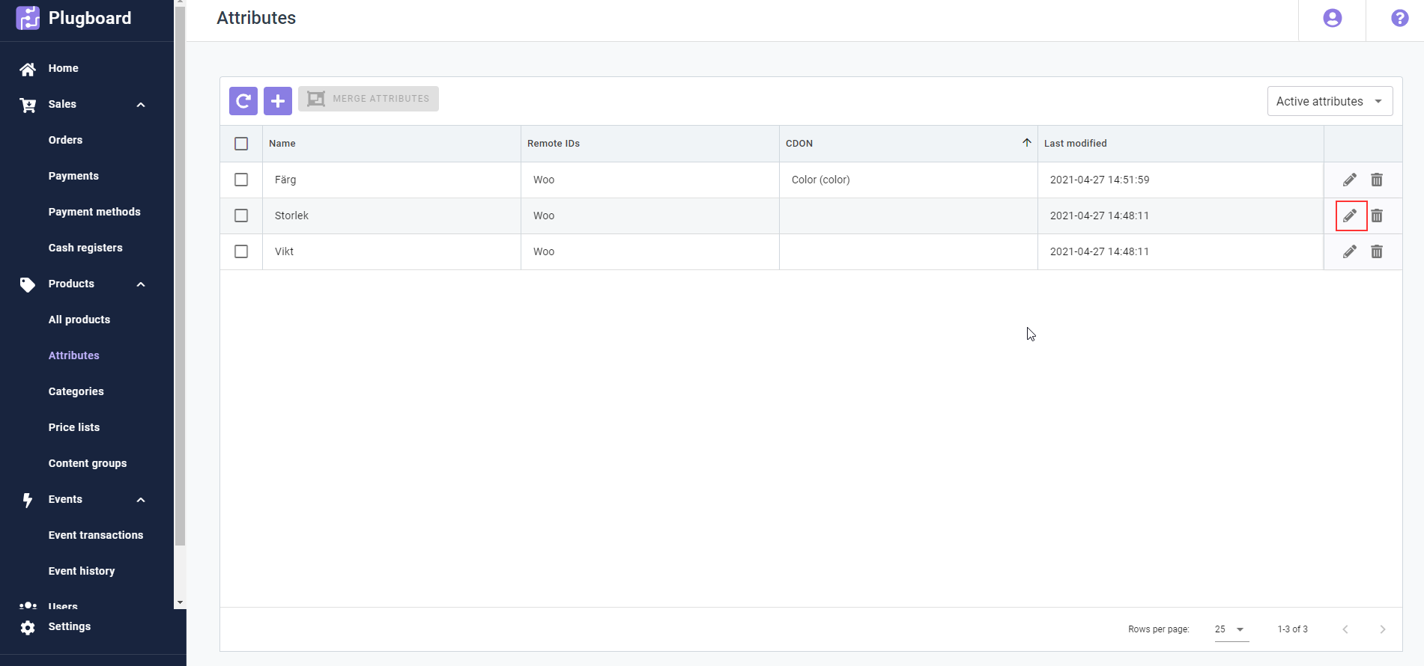The height and width of the screenshot is (666, 1424).
Task: Sort by CDON column arrow icon
Action: point(1027,142)
